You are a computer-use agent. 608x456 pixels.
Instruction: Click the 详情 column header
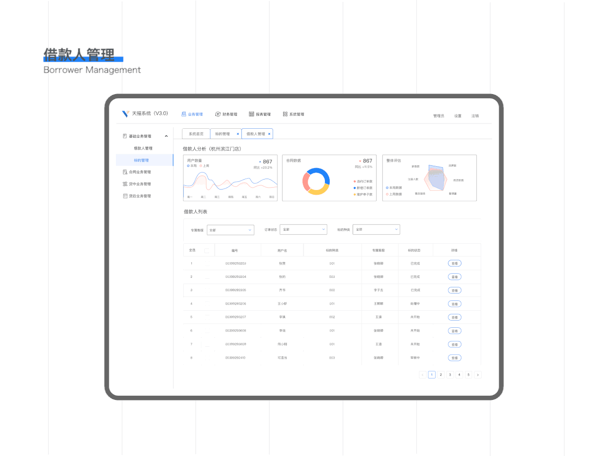pyautogui.click(x=454, y=250)
